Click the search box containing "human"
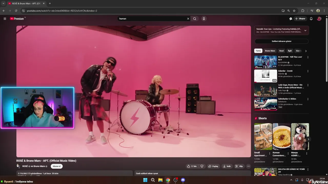The height and width of the screenshot is (184, 328). pyautogui.click(x=152, y=19)
